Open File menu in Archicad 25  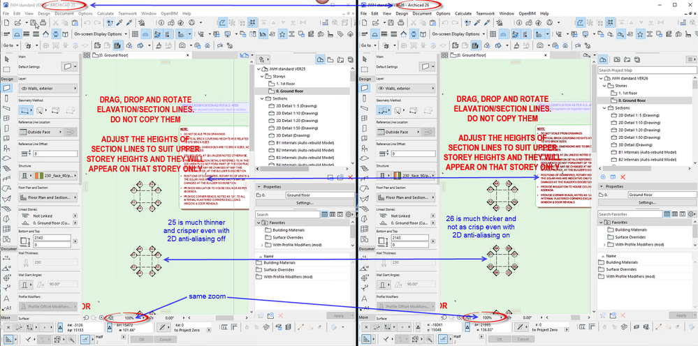(x=6, y=13)
